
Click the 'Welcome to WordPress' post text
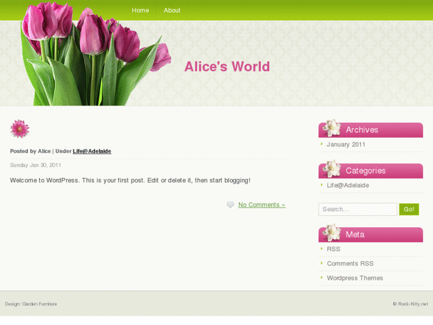pyautogui.click(x=130, y=180)
